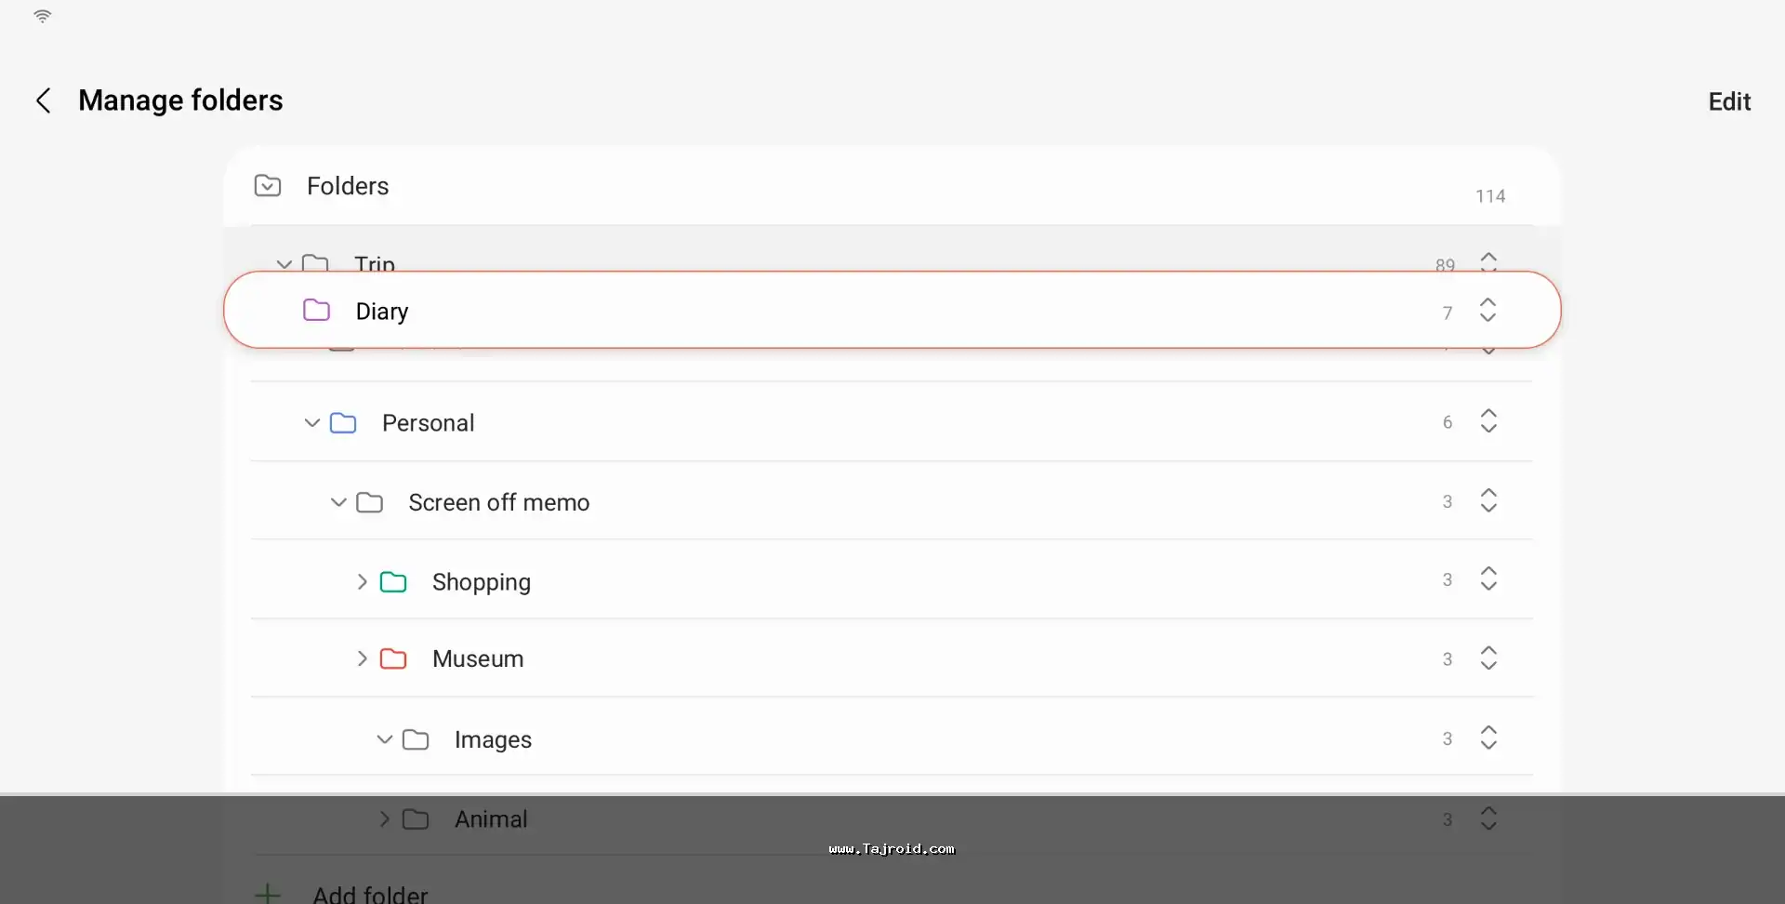The height and width of the screenshot is (904, 1785).
Task: Select the Shopping folder name
Action: coord(481,582)
